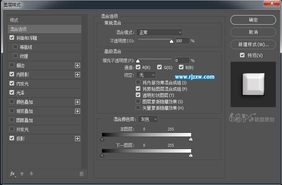Click the 下一图层 gradient bar

coord(146,151)
